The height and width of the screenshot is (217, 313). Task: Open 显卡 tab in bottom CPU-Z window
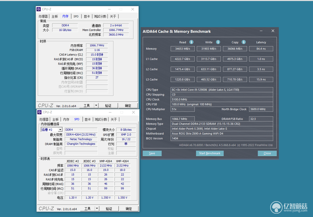87,120
